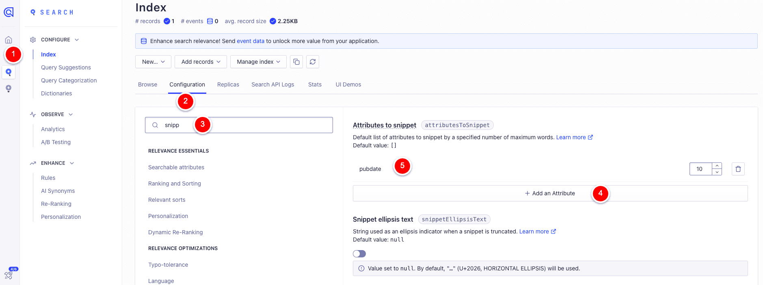Screen dimensions: 763x285
Task: Click the Add an Attribute button
Action: 550,193
